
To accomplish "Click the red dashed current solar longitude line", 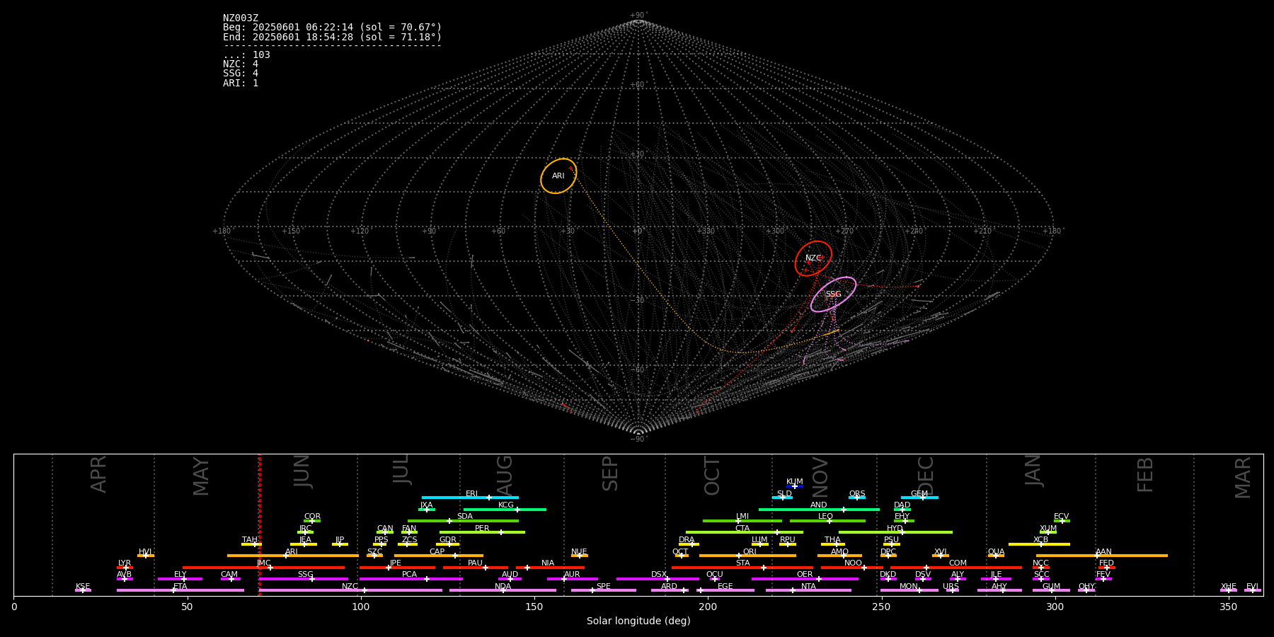I will click(x=260, y=524).
